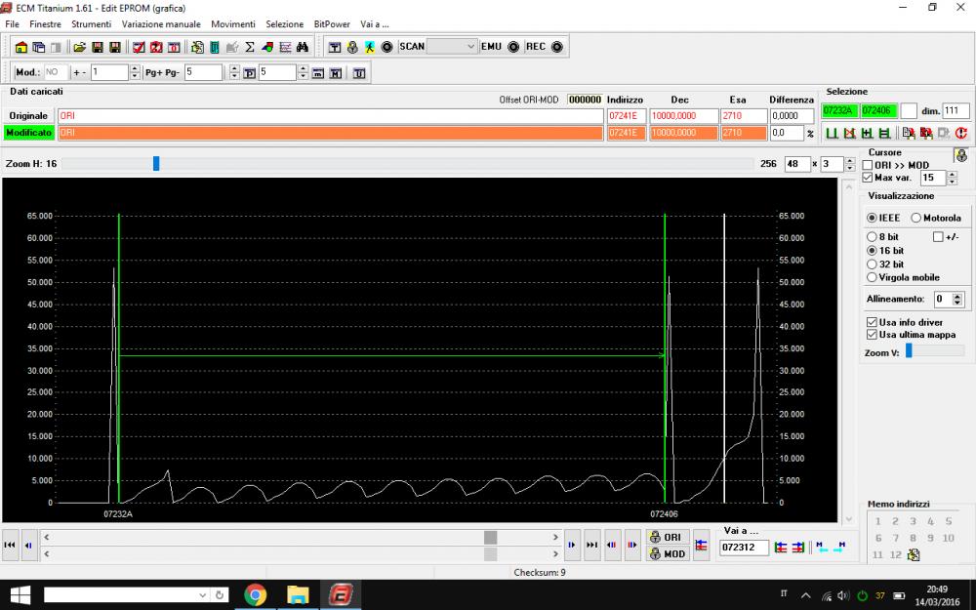Click the first green selection-start marker icon
976x610 pixels.
tap(832, 133)
